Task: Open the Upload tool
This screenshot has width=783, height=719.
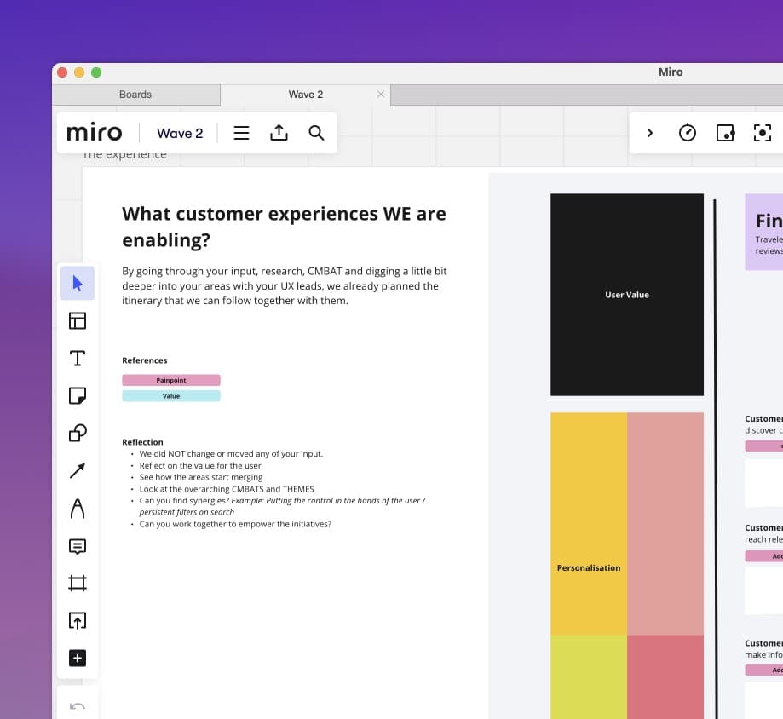Action: click(78, 621)
